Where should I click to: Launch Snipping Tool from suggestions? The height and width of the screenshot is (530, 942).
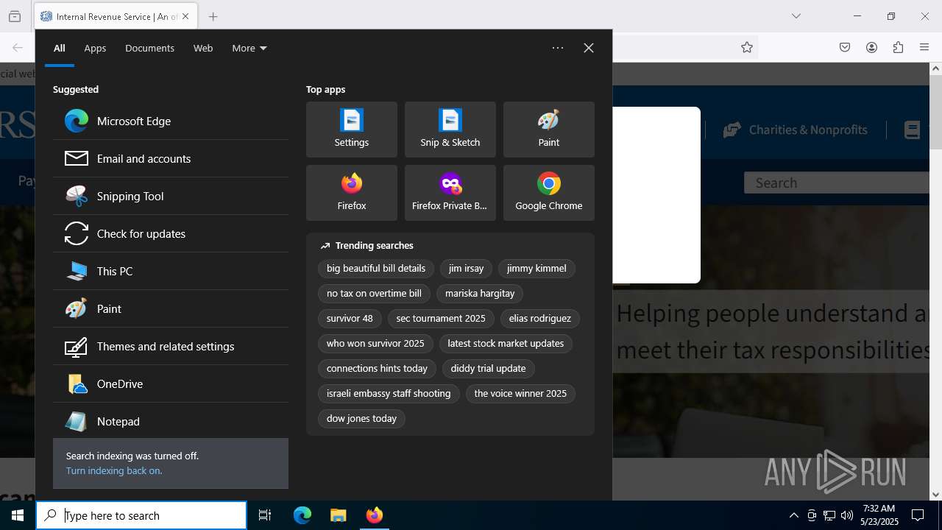pos(171,196)
